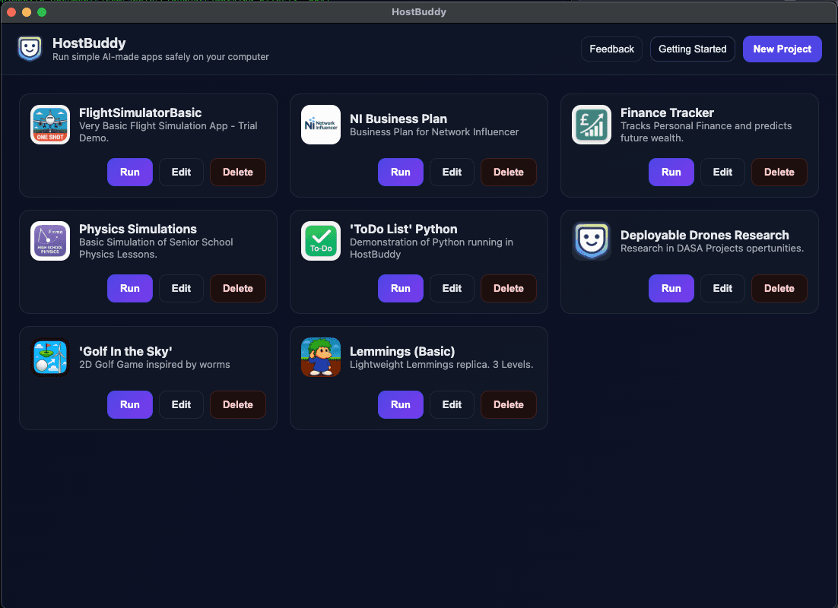The width and height of the screenshot is (838, 608).
Task: Edit the NI Business Plan project
Action: pyautogui.click(x=452, y=172)
